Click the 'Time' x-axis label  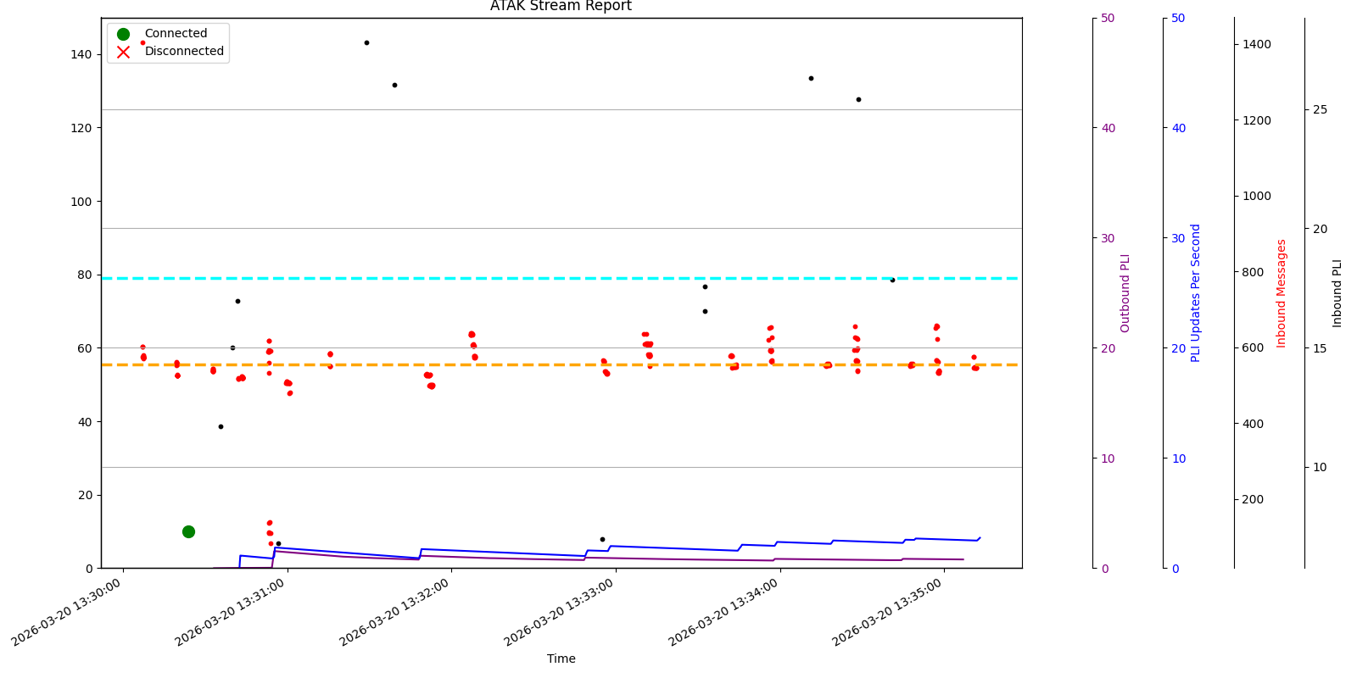[561, 659]
